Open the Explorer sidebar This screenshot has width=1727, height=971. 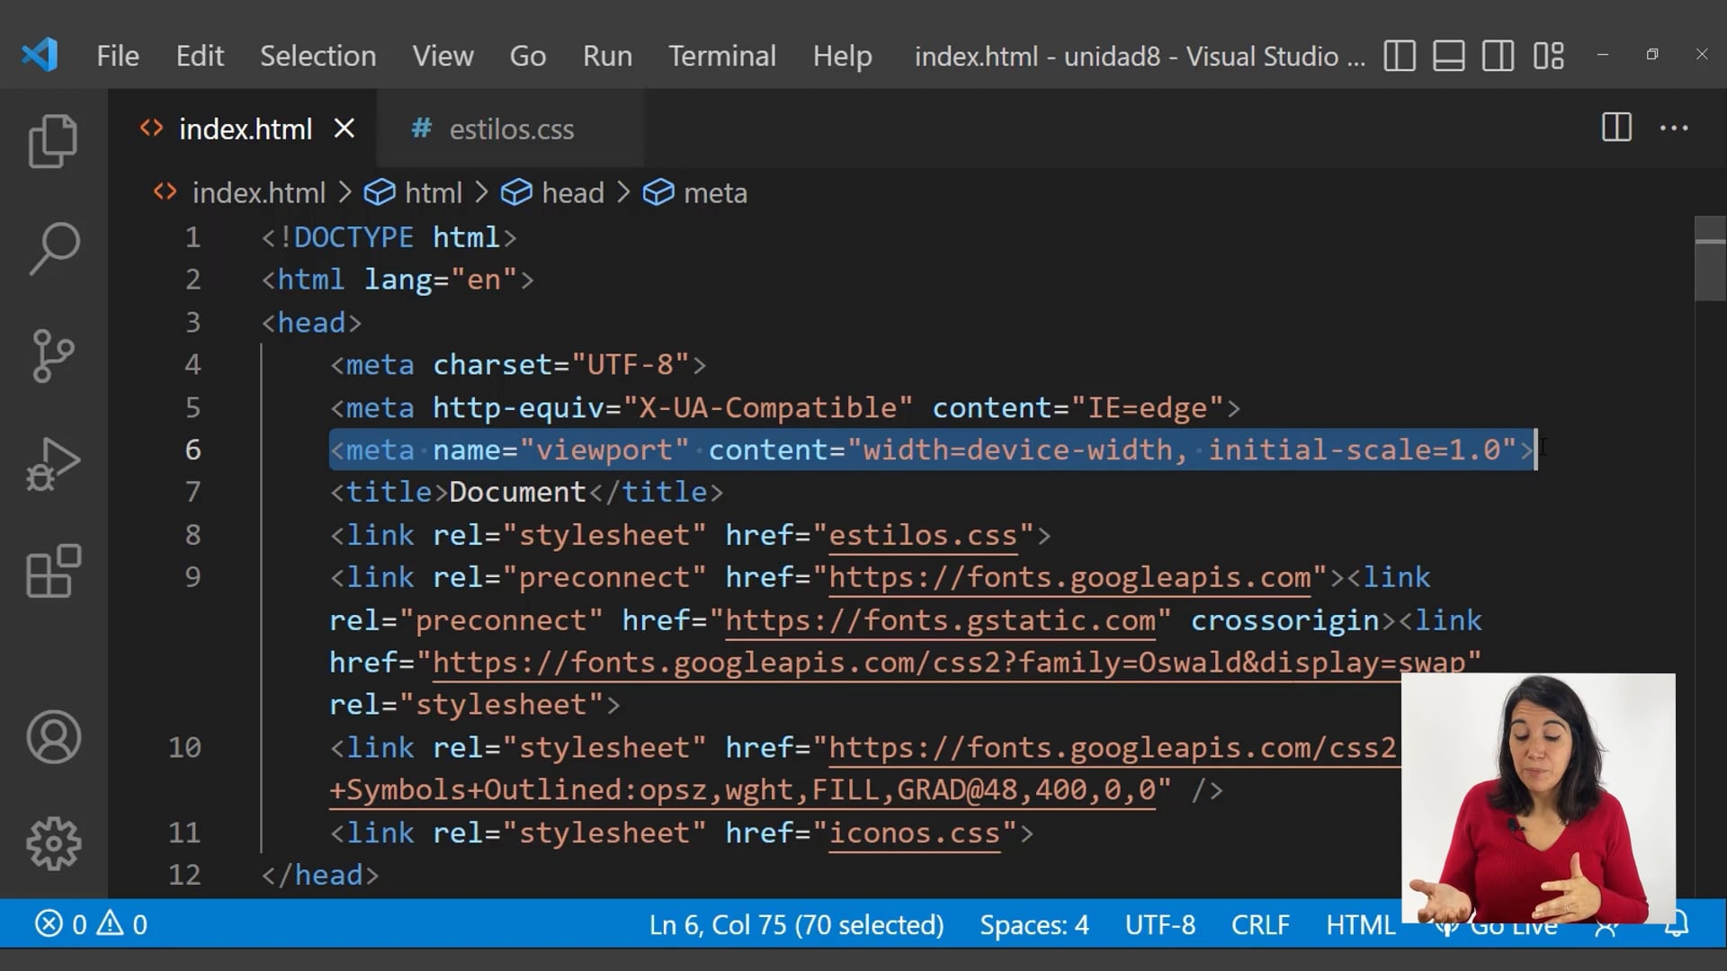pos(52,139)
